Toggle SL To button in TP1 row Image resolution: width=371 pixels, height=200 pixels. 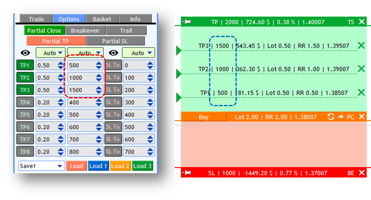[x=113, y=65]
